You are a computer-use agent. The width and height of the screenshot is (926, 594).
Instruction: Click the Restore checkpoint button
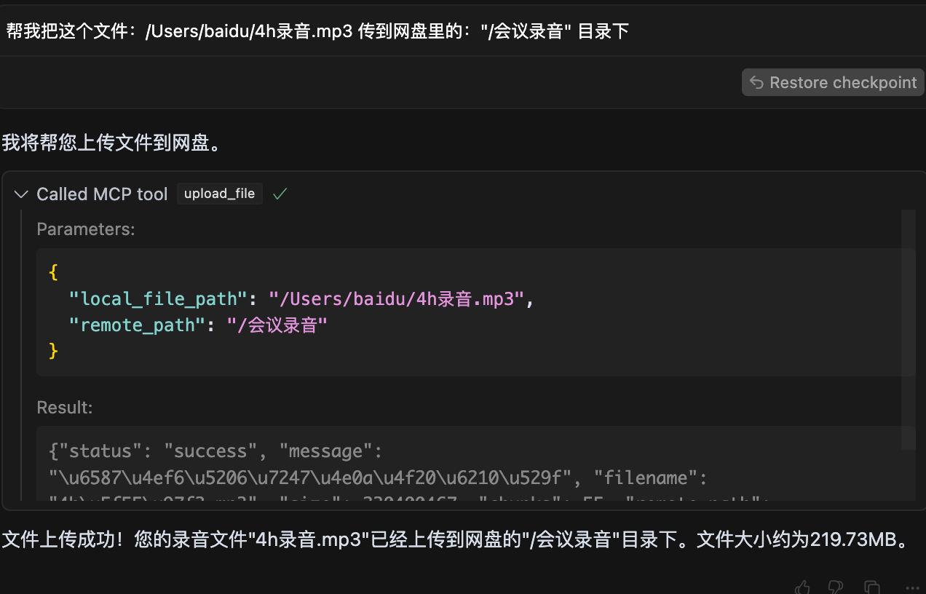(x=833, y=82)
